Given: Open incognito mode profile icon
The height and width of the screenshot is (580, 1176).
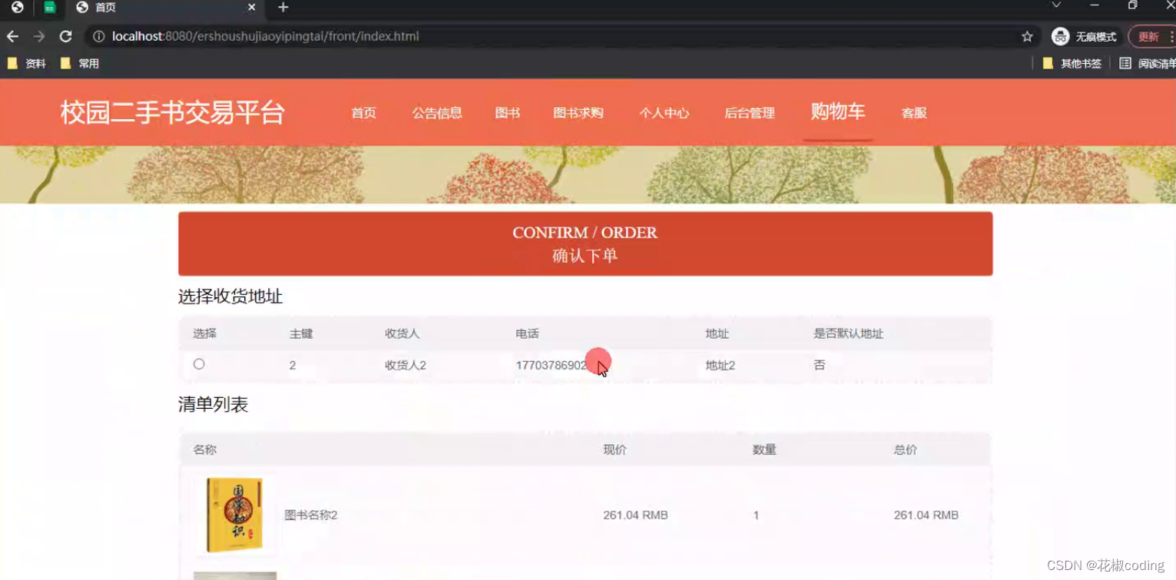Looking at the screenshot, I should tap(1060, 35).
